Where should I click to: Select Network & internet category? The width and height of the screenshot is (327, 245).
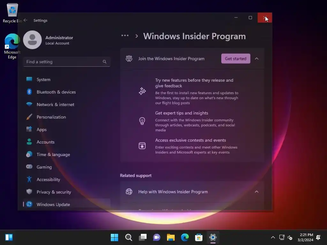pos(67,104)
